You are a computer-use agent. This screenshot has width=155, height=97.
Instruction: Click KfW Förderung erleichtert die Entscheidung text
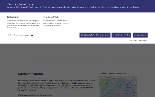pos(36,95)
